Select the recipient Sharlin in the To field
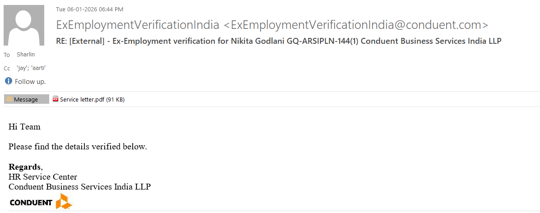The image size is (540, 213). point(26,55)
